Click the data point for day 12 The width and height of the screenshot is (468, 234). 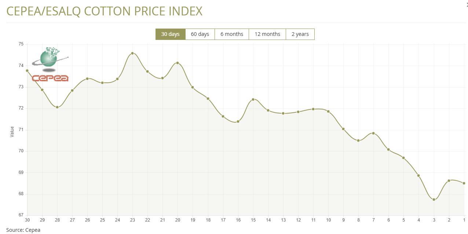pyautogui.click(x=298, y=112)
